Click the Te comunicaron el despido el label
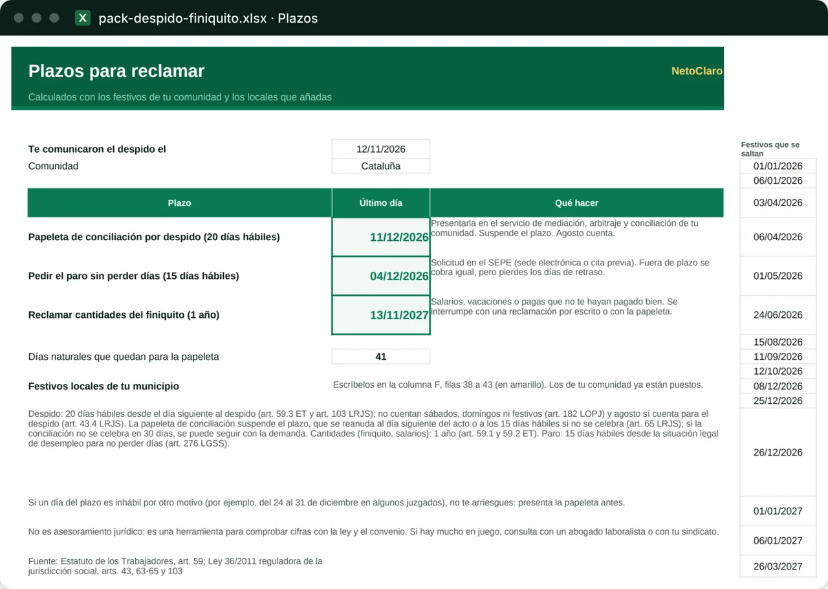The width and height of the screenshot is (828, 589). tap(97, 149)
